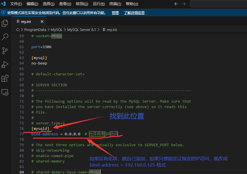
Task: Click line number 84 in gutter
Action: point(22,172)
